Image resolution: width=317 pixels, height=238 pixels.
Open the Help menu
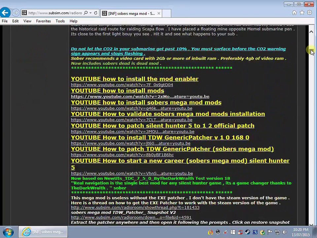pos(73,21)
